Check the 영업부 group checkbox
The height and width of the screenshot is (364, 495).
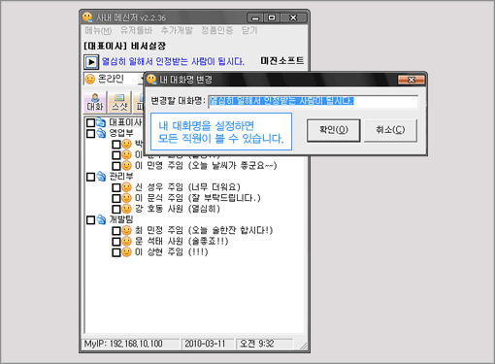pos(90,133)
